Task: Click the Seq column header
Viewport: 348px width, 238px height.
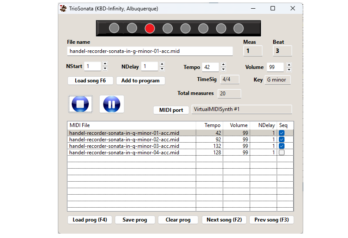Action: tap(285, 125)
